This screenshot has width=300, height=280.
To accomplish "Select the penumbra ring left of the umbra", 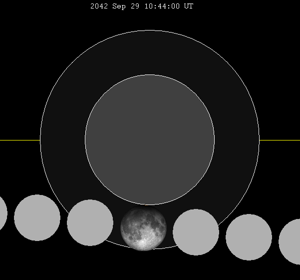I will coord(62,140).
